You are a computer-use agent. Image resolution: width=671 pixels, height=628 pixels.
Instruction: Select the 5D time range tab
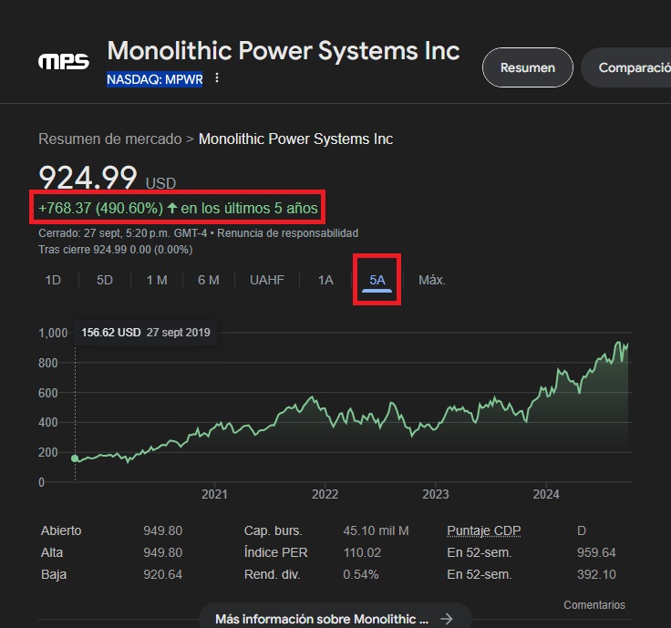point(105,280)
